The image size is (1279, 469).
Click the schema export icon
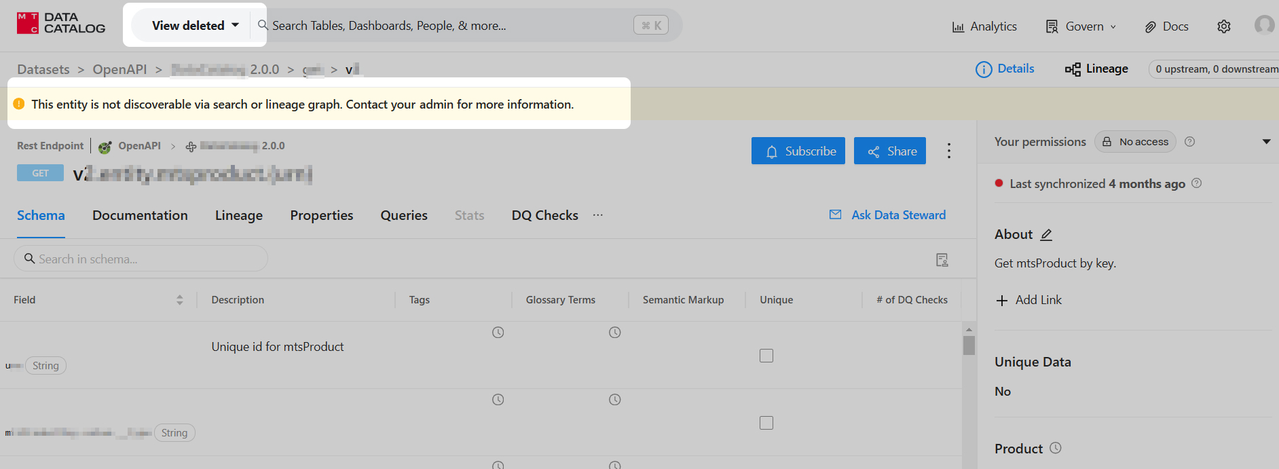(942, 260)
